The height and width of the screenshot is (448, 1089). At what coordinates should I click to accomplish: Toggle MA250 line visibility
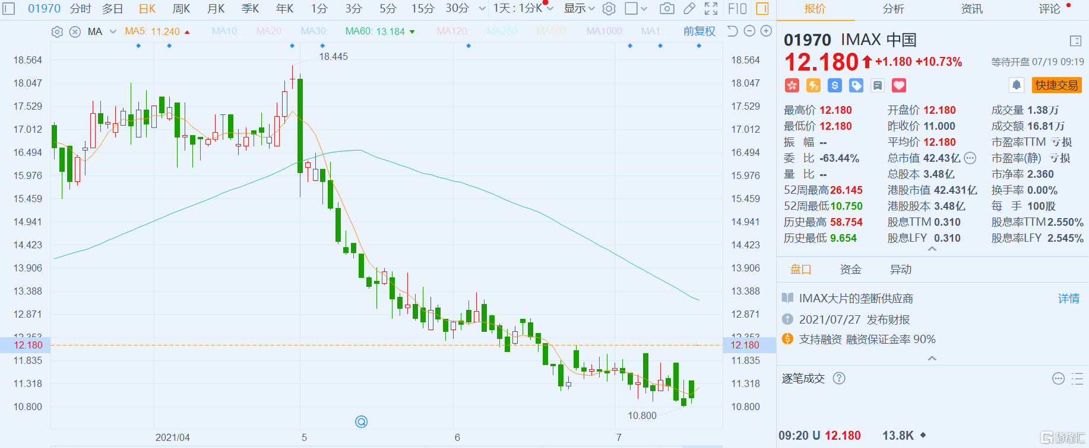(x=502, y=31)
